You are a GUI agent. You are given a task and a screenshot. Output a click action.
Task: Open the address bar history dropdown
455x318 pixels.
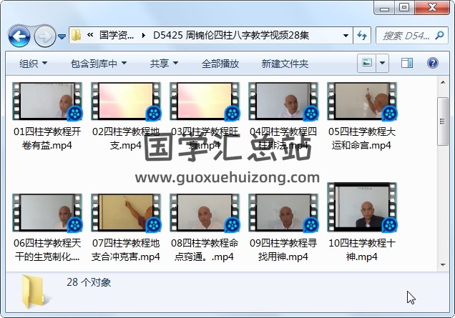click(346, 35)
